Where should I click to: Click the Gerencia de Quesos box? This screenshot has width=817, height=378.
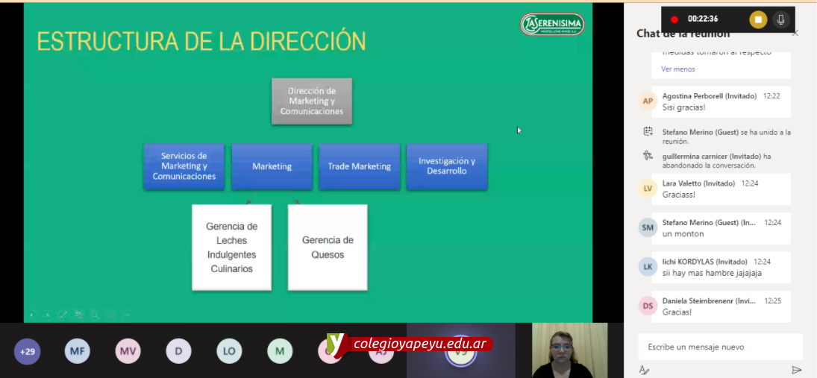pyautogui.click(x=328, y=248)
